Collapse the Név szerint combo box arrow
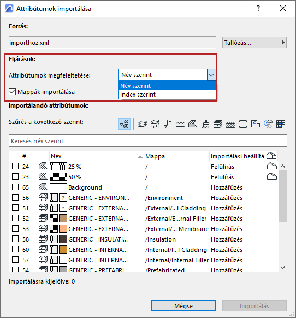Image resolution: width=296 pixels, height=318 pixels. tap(211, 75)
